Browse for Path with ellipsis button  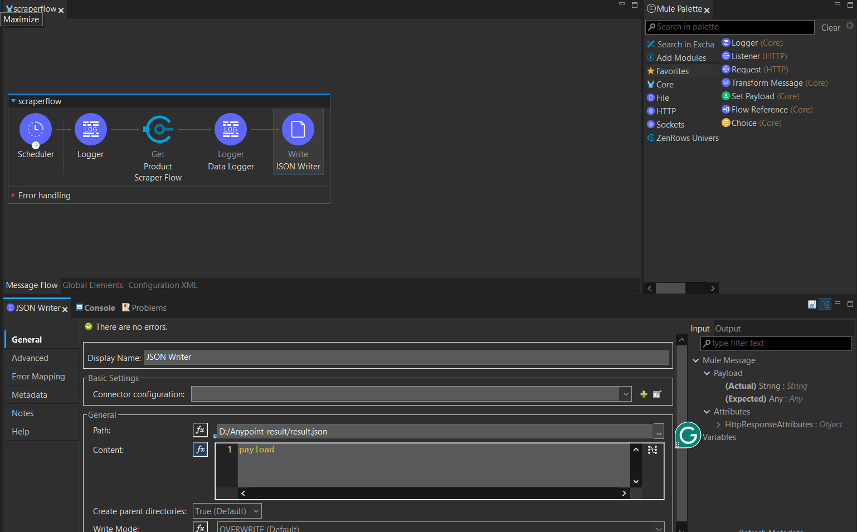[659, 431]
